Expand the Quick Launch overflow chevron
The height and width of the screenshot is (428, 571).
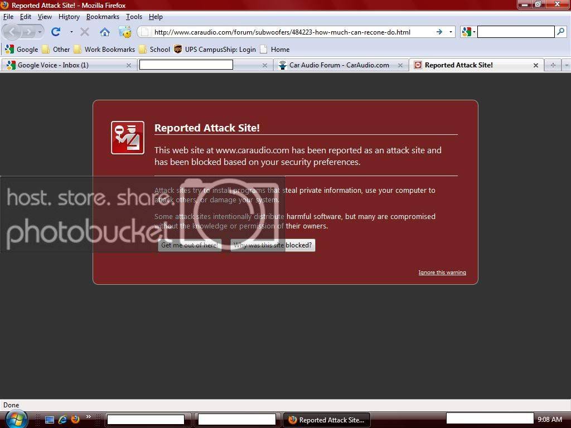(89, 417)
